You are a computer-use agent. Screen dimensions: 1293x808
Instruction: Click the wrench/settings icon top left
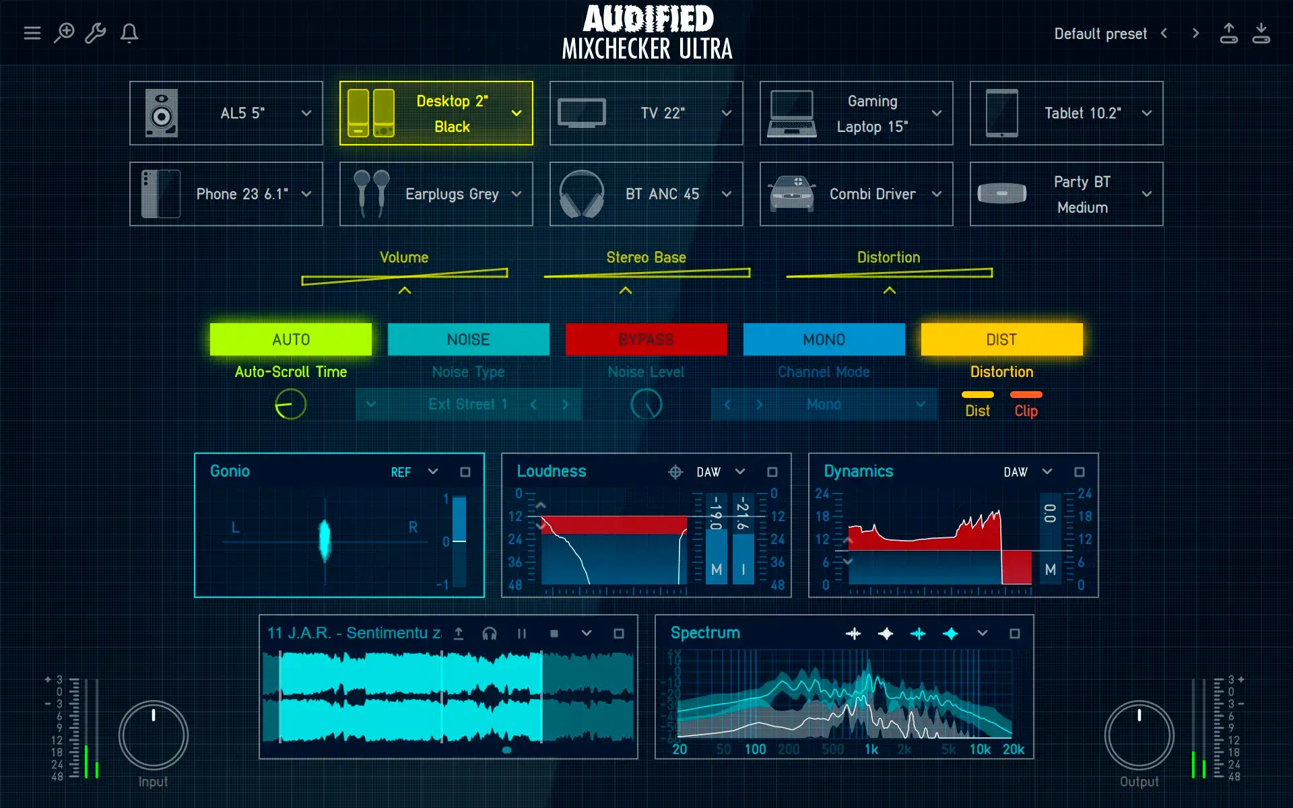[x=96, y=32]
